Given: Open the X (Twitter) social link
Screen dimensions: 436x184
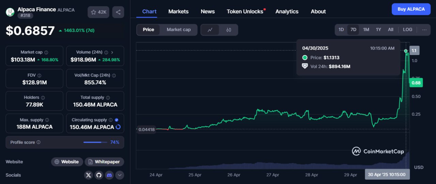Looking at the screenshot, I should pos(89,175).
